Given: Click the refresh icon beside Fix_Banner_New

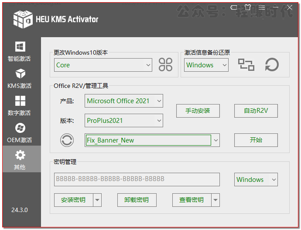Looking at the screenshot, I should pyautogui.click(x=67, y=140).
